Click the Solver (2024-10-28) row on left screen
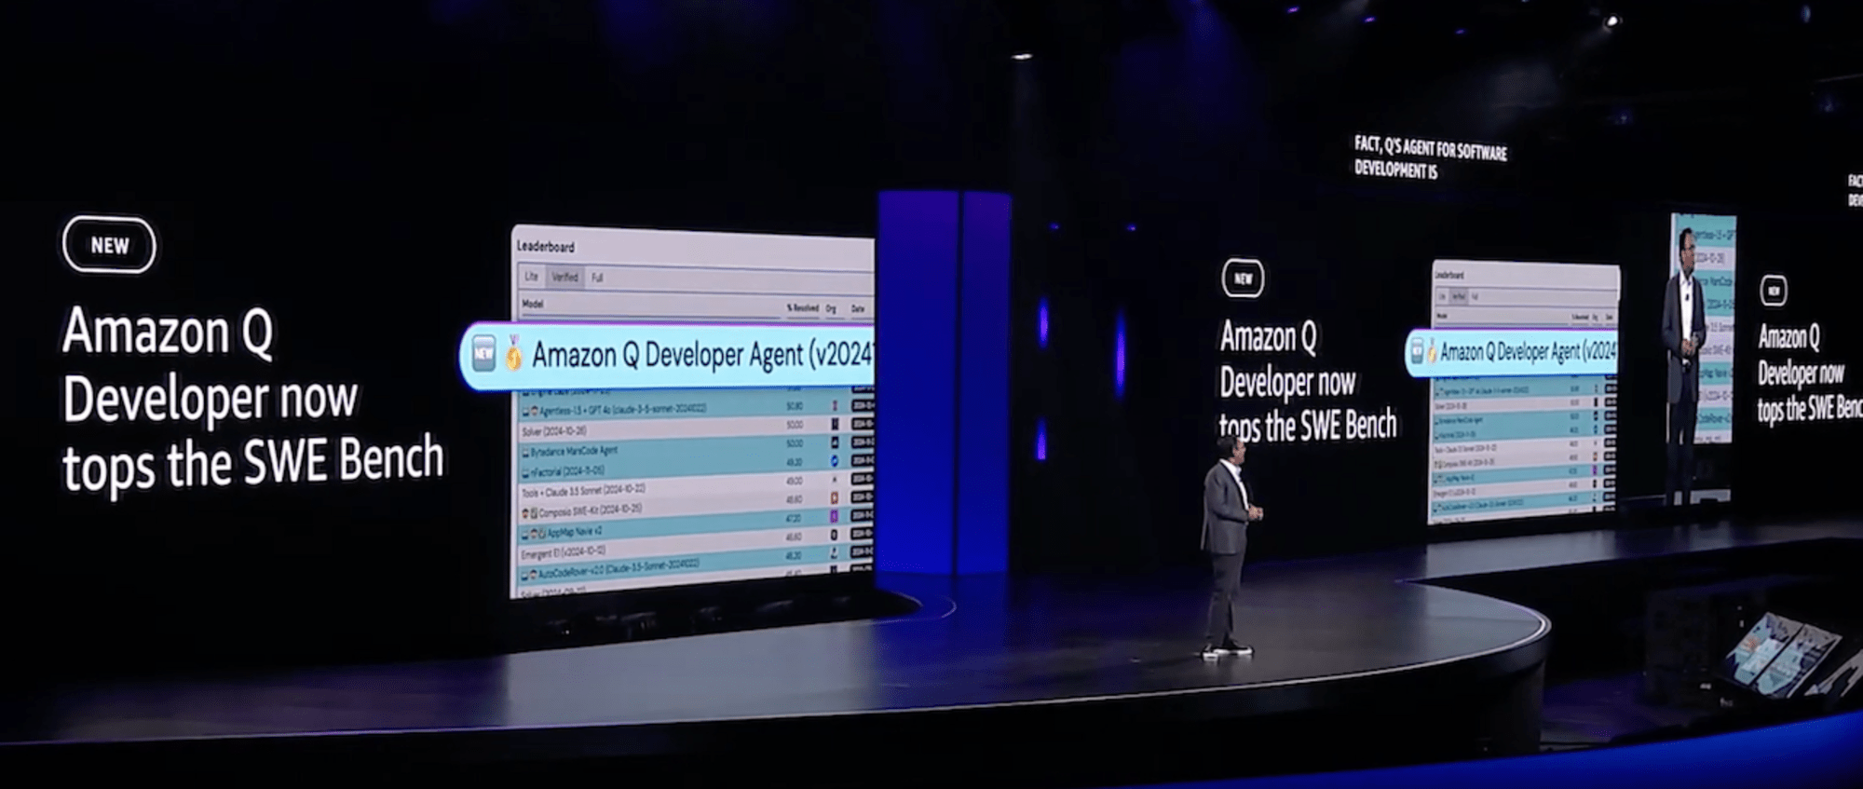The height and width of the screenshot is (789, 1863). coord(697,429)
